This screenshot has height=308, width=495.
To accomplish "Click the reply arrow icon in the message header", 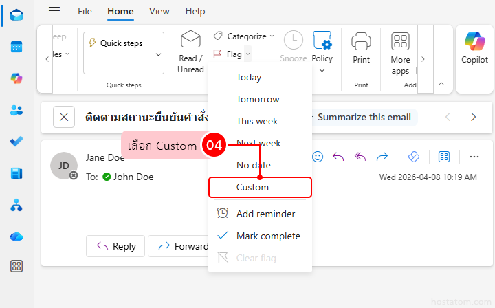I will click(x=338, y=157).
